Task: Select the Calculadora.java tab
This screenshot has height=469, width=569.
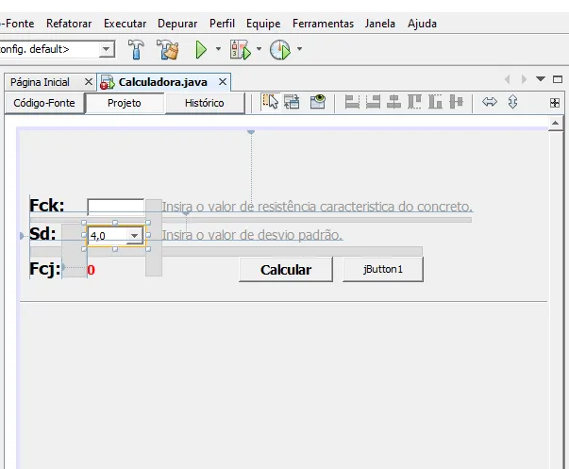Action: click(x=163, y=82)
